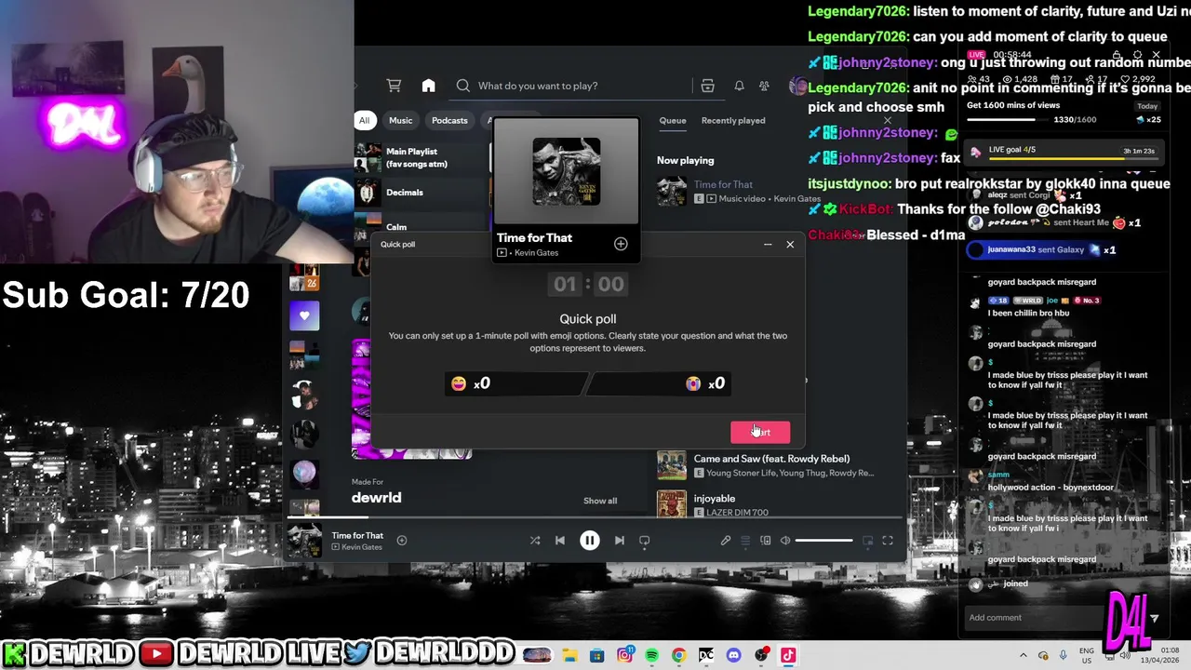The width and height of the screenshot is (1191, 670).
Task: Open the Spotify profile avatar
Action: coord(796,86)
